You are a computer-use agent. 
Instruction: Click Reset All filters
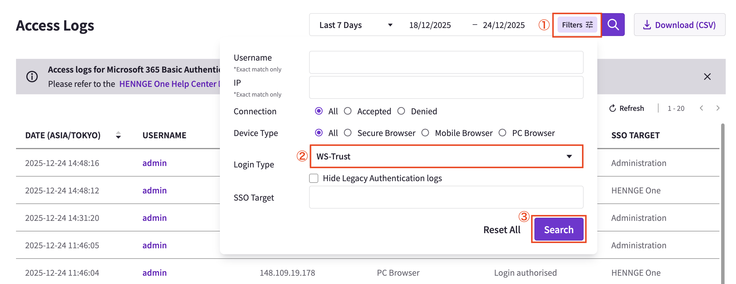click(x=502, y=230)
